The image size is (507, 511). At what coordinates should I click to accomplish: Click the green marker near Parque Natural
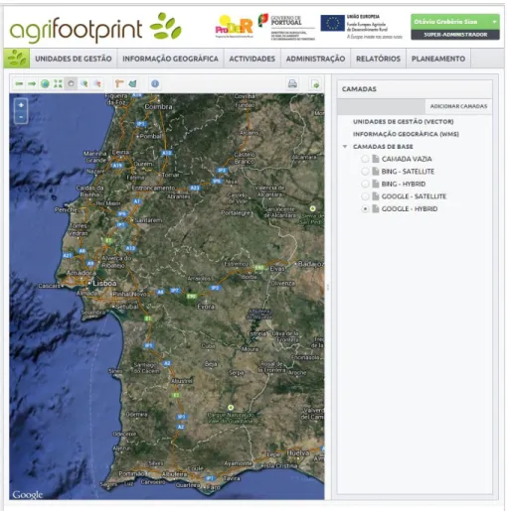click(231, 408)
